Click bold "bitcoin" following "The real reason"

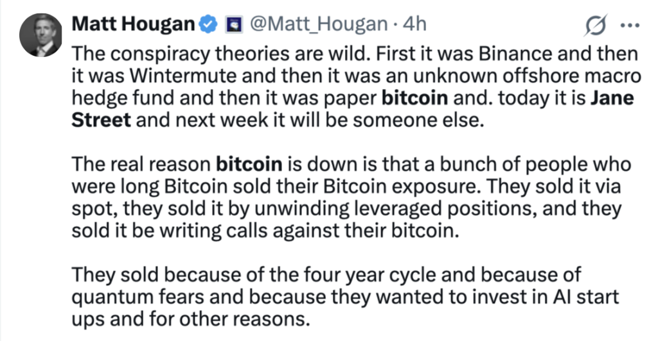point(251,163)
